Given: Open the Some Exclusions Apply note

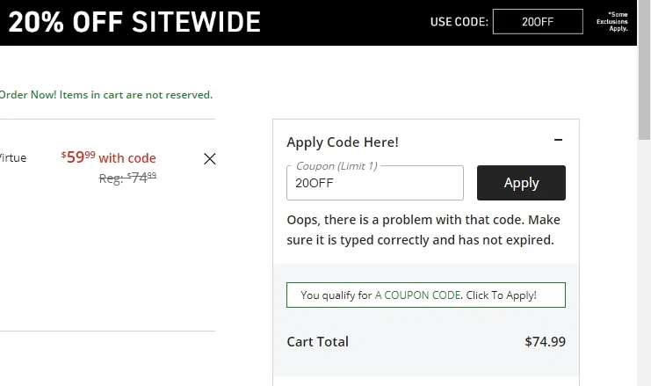Looking at the screenshot, I should [618, 21].
